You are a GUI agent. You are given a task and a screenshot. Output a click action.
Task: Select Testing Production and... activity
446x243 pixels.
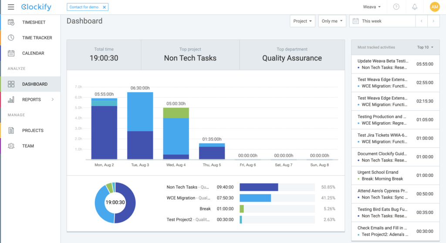pyautogui.click(x=395, y=120)
